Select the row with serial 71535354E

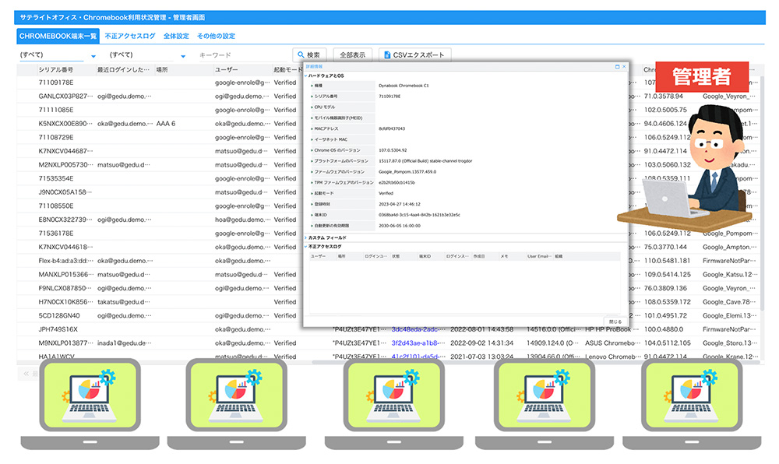coord(55,178)
